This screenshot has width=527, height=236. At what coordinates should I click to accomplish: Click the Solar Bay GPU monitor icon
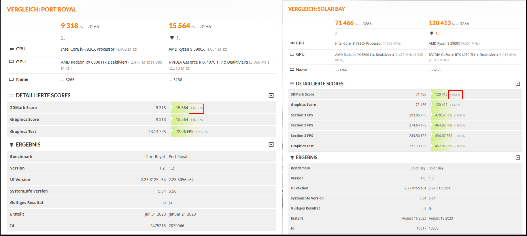pos(292,54)
